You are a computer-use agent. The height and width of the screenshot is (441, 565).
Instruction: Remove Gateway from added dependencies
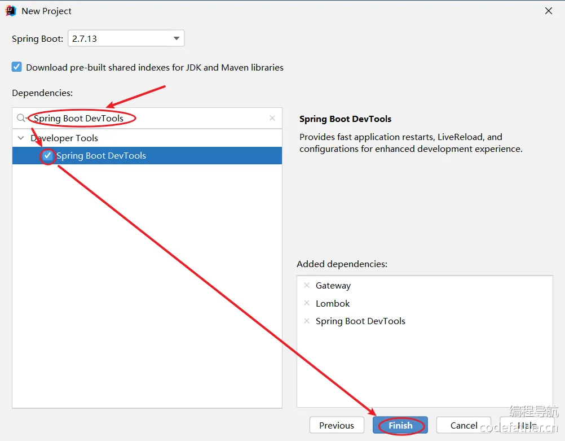(307, 285)
